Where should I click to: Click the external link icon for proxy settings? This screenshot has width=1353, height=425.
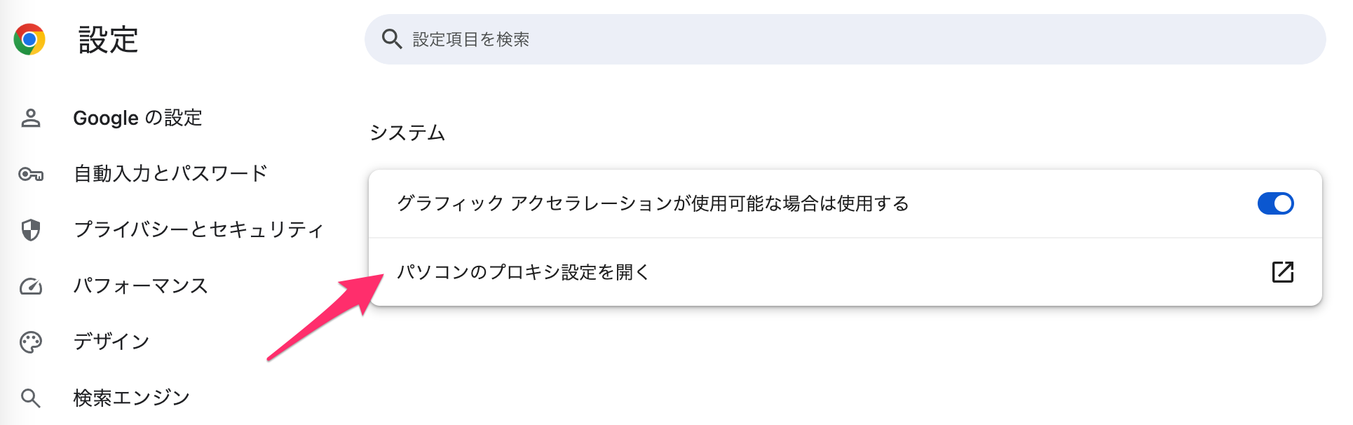[x=1282, y=271]
